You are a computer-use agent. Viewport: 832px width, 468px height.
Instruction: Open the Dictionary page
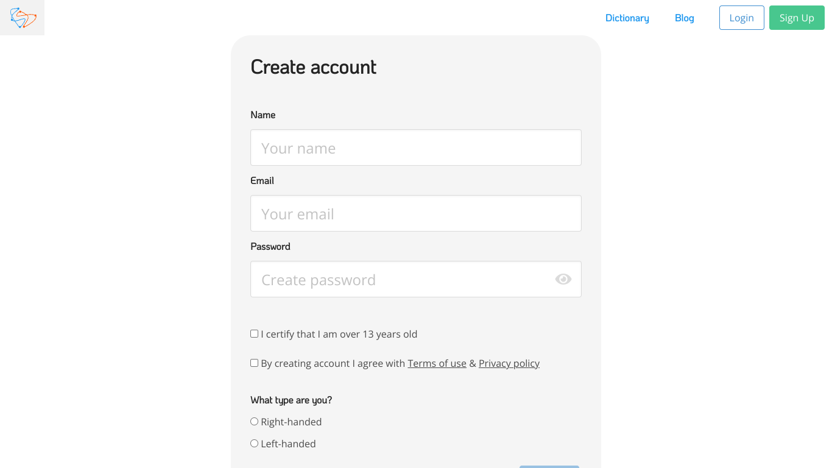click(x=627, y=18)
